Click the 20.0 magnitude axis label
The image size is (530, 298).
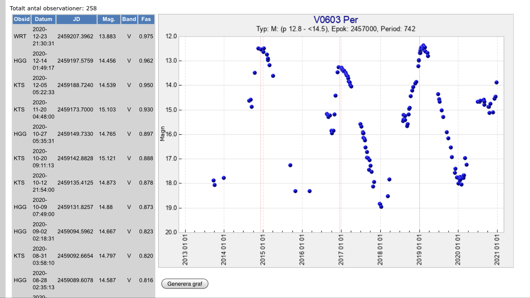[x=171, y=232]
